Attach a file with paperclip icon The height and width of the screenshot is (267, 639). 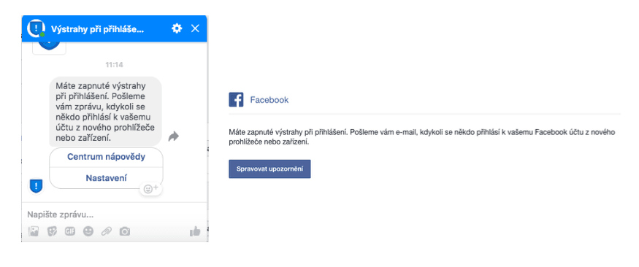click(107, 231)
